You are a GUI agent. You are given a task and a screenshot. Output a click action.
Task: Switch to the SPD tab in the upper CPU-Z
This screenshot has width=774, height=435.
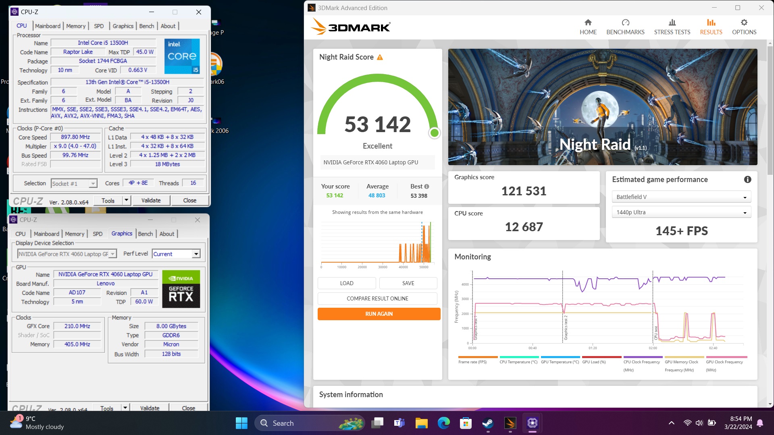[99, 26]
